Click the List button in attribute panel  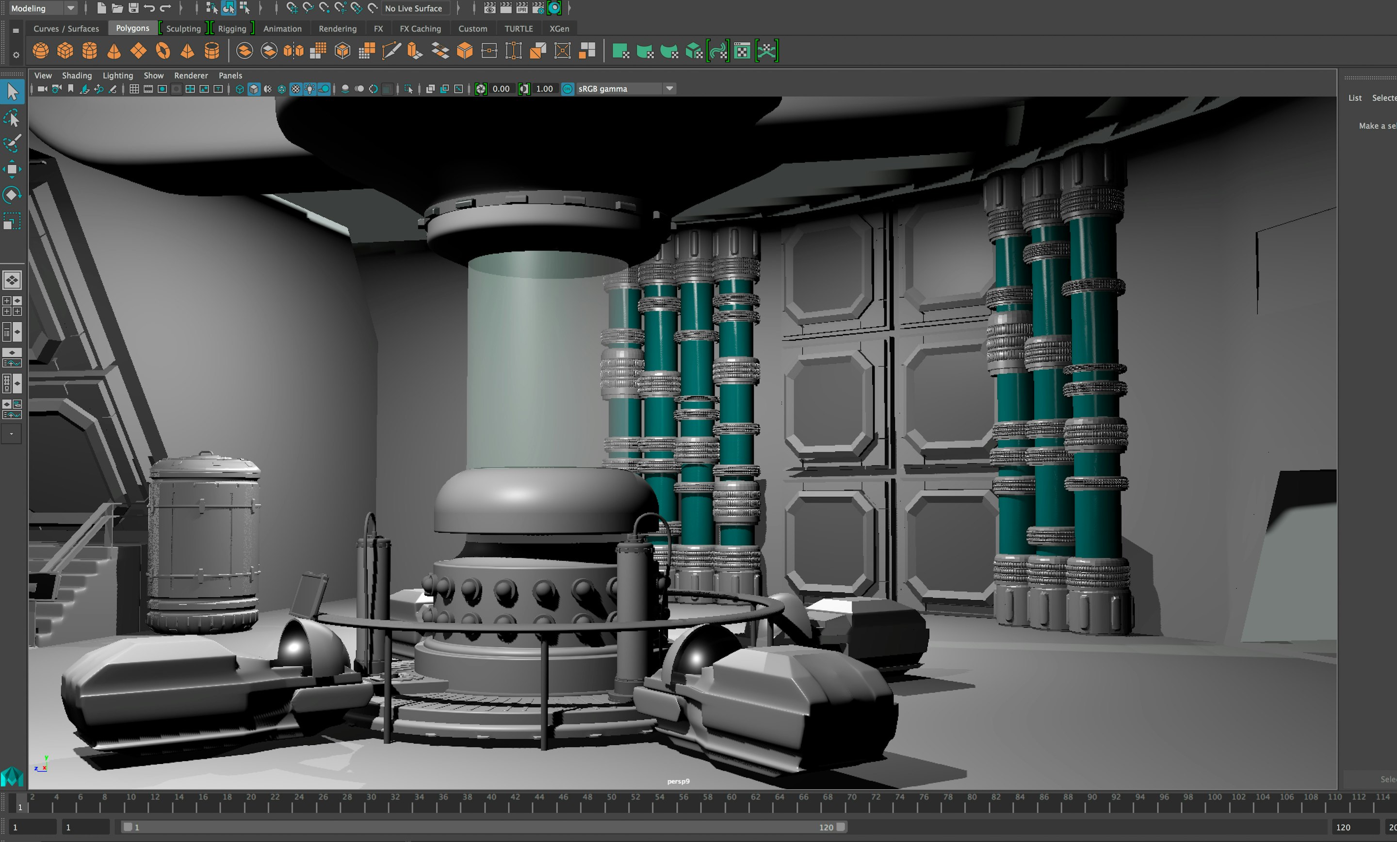[x=1354, y=98]
